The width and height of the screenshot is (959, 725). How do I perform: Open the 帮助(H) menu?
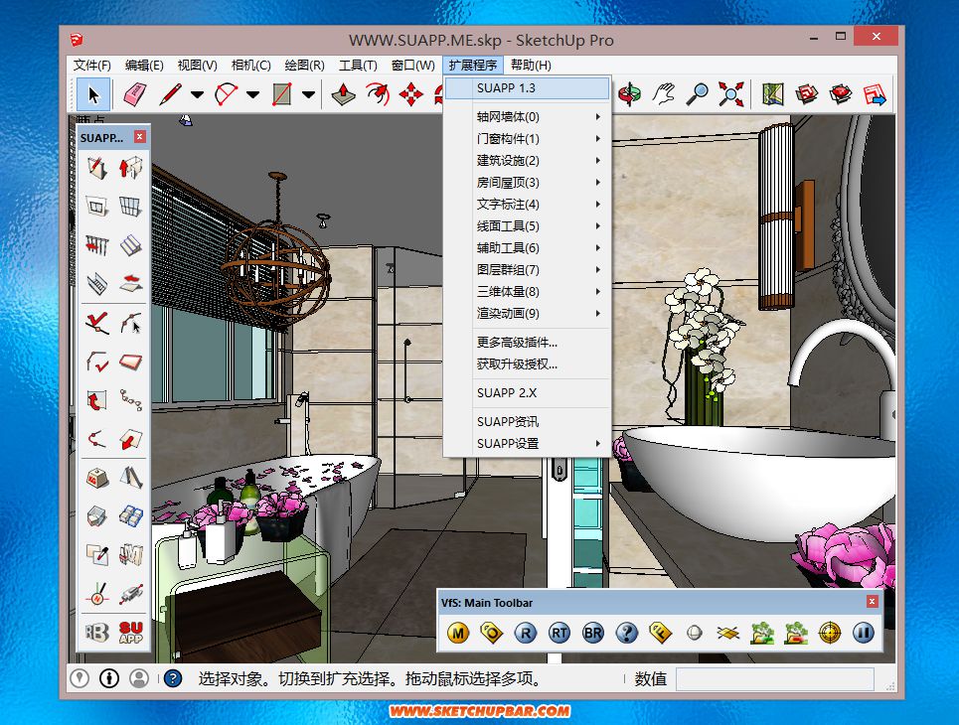click(x=531, y=65)
